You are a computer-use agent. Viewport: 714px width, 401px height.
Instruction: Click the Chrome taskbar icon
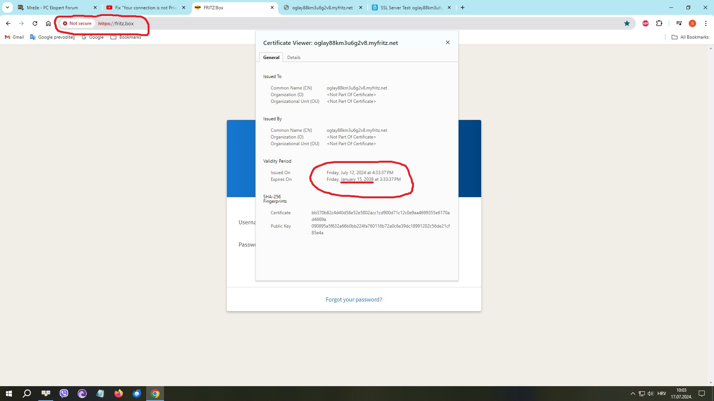pos(155,394)
